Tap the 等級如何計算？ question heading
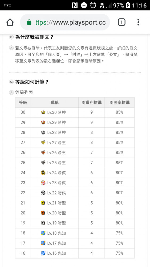This screenshot has height=267, width=150. 32,82
